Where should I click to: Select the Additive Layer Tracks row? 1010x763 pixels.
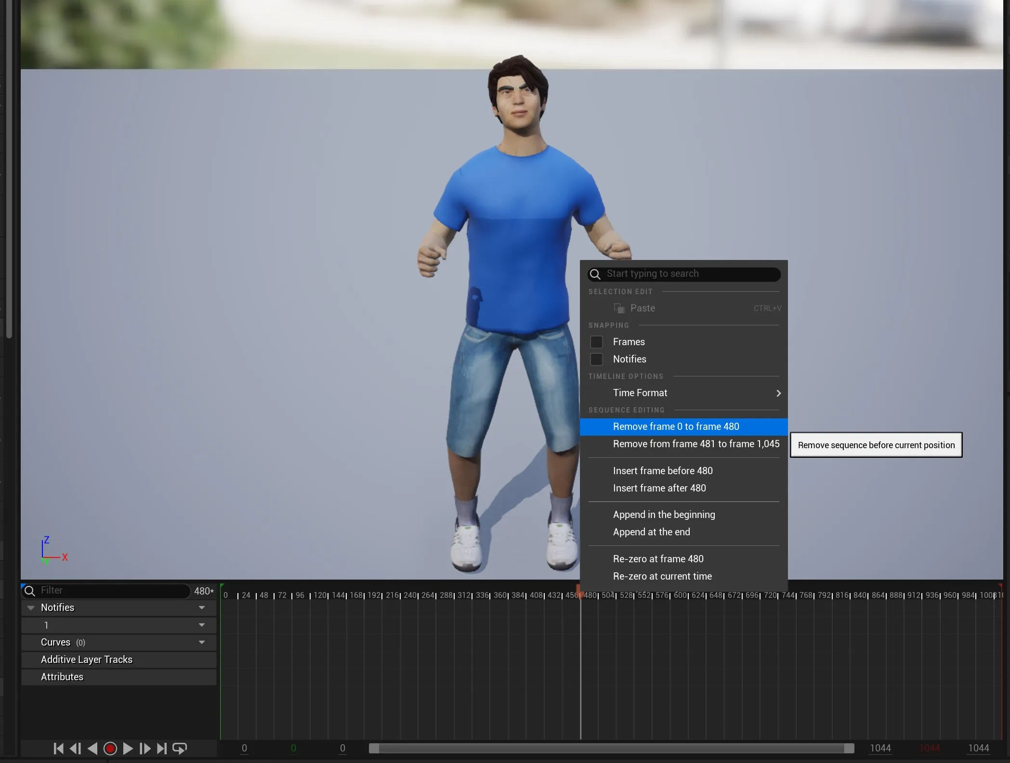pyautogui.click(x=87, y=660)
